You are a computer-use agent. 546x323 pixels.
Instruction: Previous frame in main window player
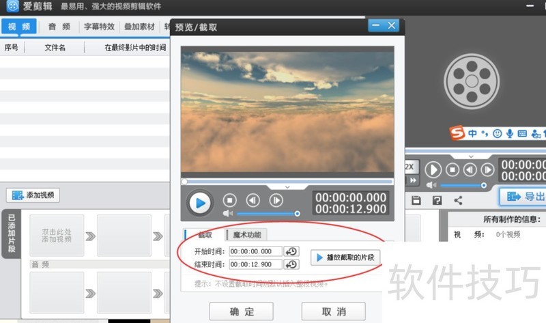pyautogui.click(x=470, y=170)
